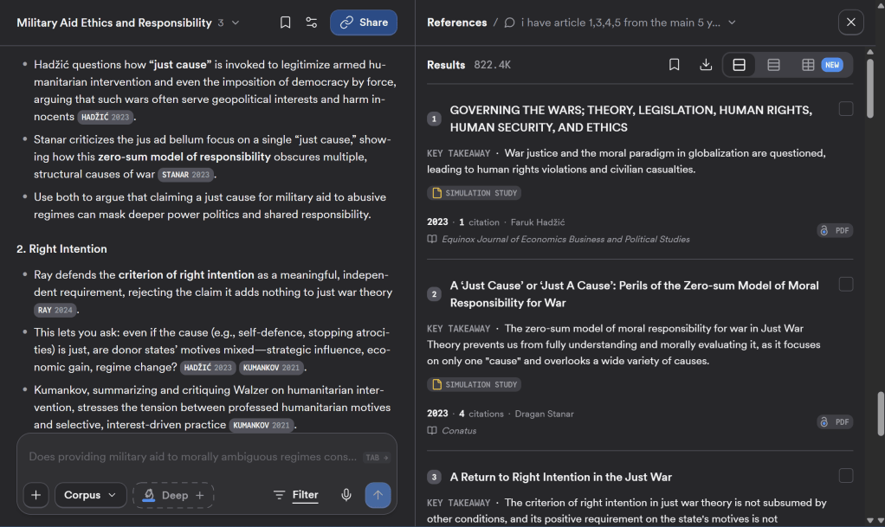Open the Ray 2024 citation tag
This screenshot has width=885, height=527.
55,310
